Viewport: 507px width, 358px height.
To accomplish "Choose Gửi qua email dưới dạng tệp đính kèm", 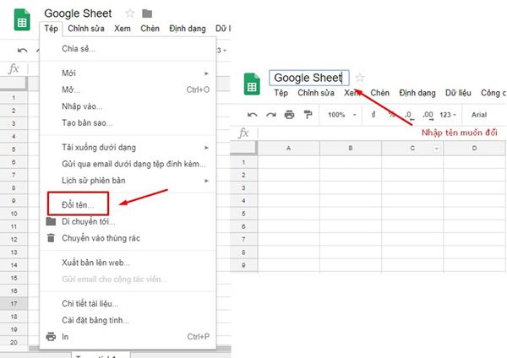I will pyautogui.click(x=128, y=164).
